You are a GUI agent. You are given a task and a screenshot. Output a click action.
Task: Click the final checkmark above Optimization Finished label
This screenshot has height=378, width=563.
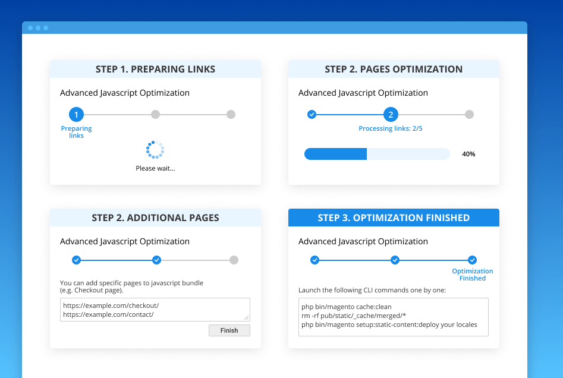coord(472,260)
